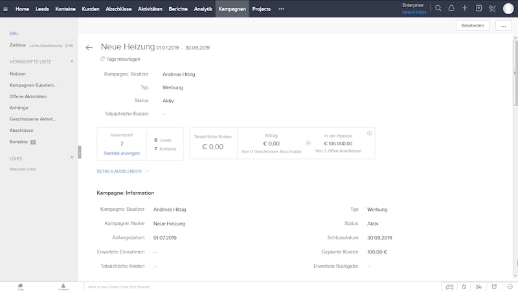Open Kampagnen-Subelem... in related list

click(33, 85)
